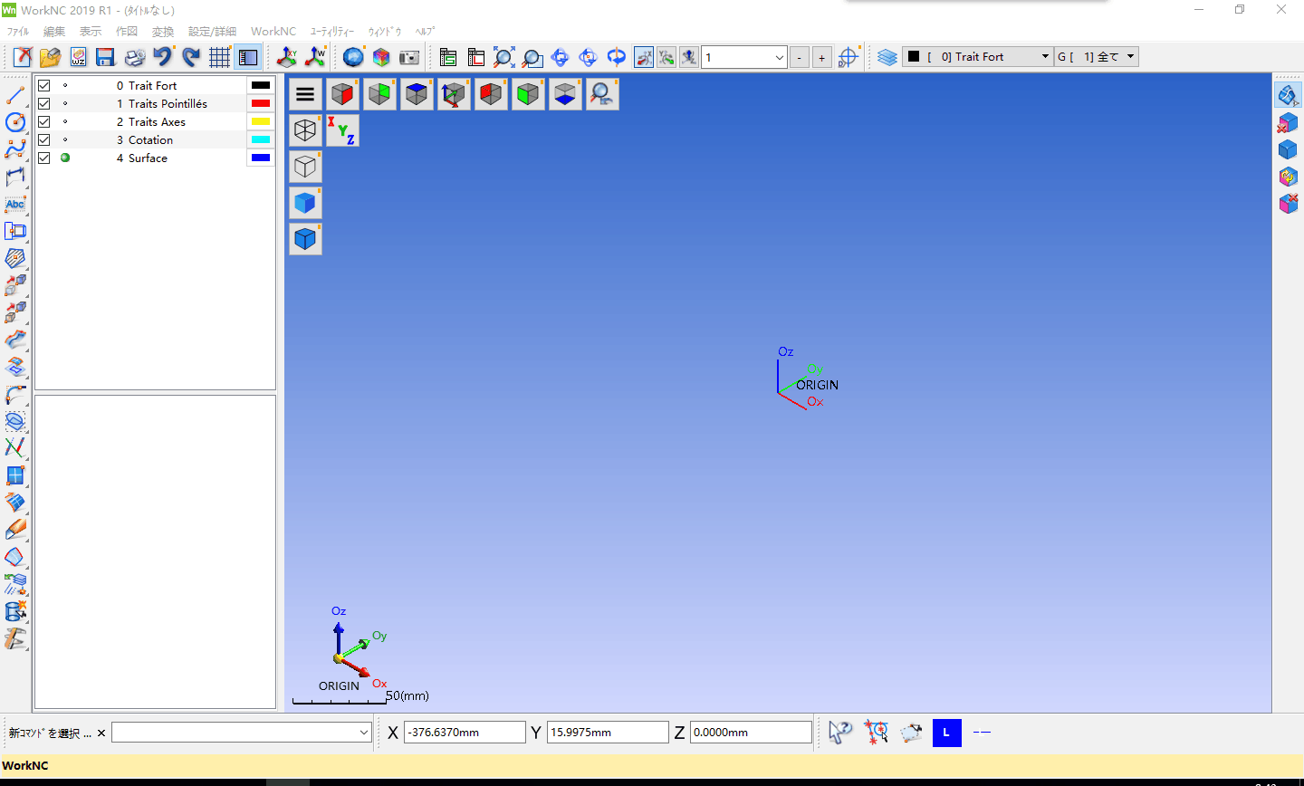Viewport: 1304px width, 786px height.
Task: Open the 表示 menu
Action: tap(91, 31)
